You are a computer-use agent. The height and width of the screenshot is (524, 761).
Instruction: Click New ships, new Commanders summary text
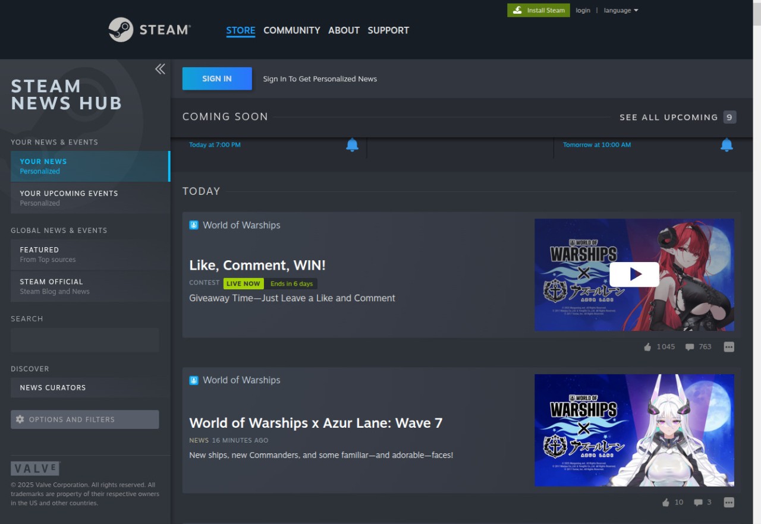click(321, 455)
